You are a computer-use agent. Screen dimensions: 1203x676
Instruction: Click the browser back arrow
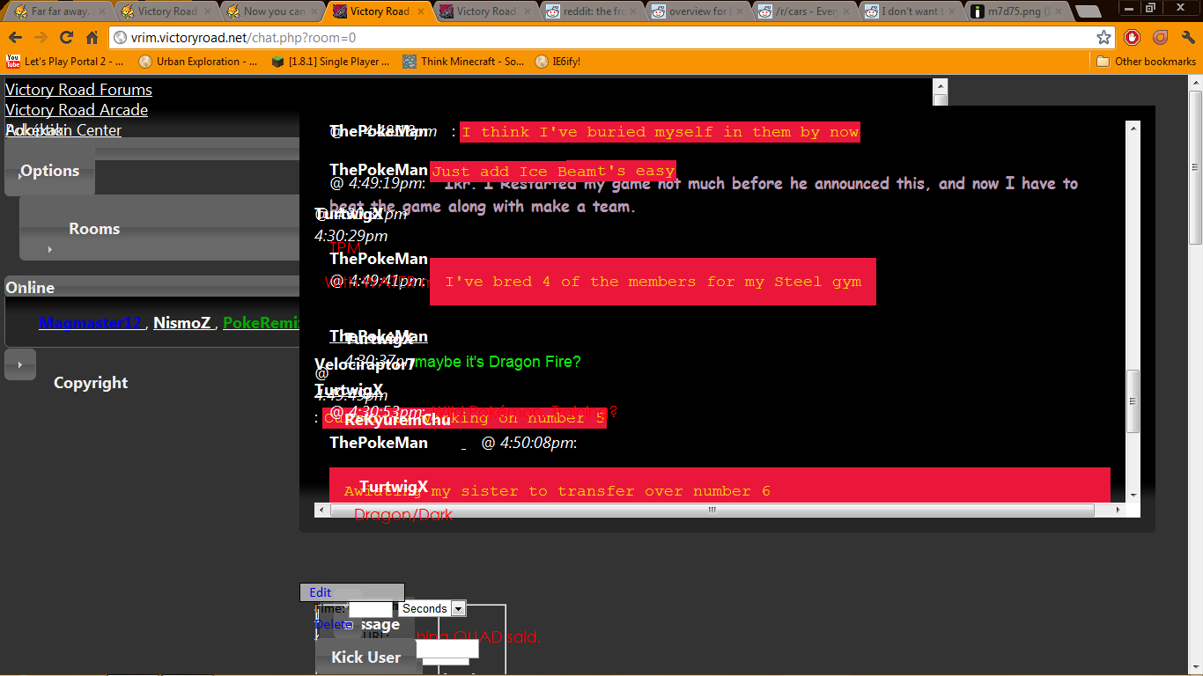coord(15,38)
